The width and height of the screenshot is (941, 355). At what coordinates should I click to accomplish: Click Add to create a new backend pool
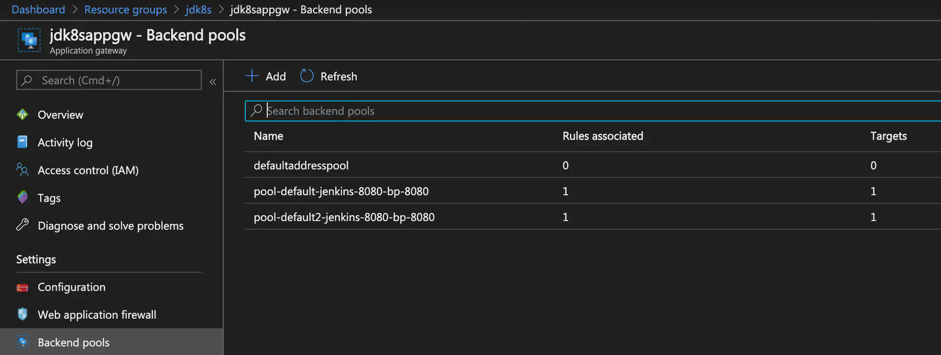pyautogui.click(x=266, y=76)
